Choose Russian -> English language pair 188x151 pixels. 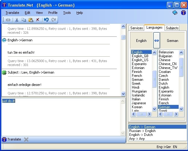coord(158,131)
